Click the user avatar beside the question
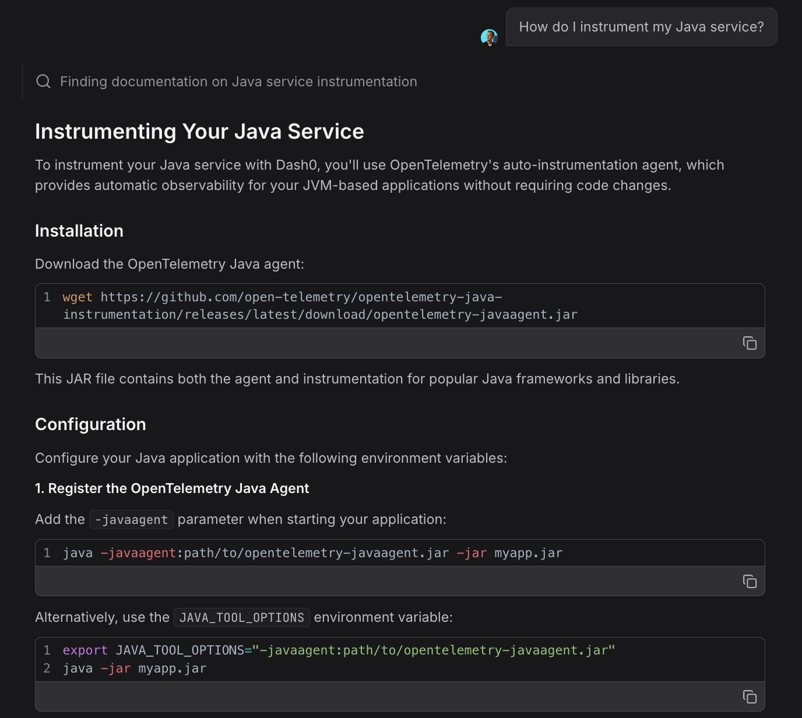Screen dimensions: 802x718 click(489, 37)
